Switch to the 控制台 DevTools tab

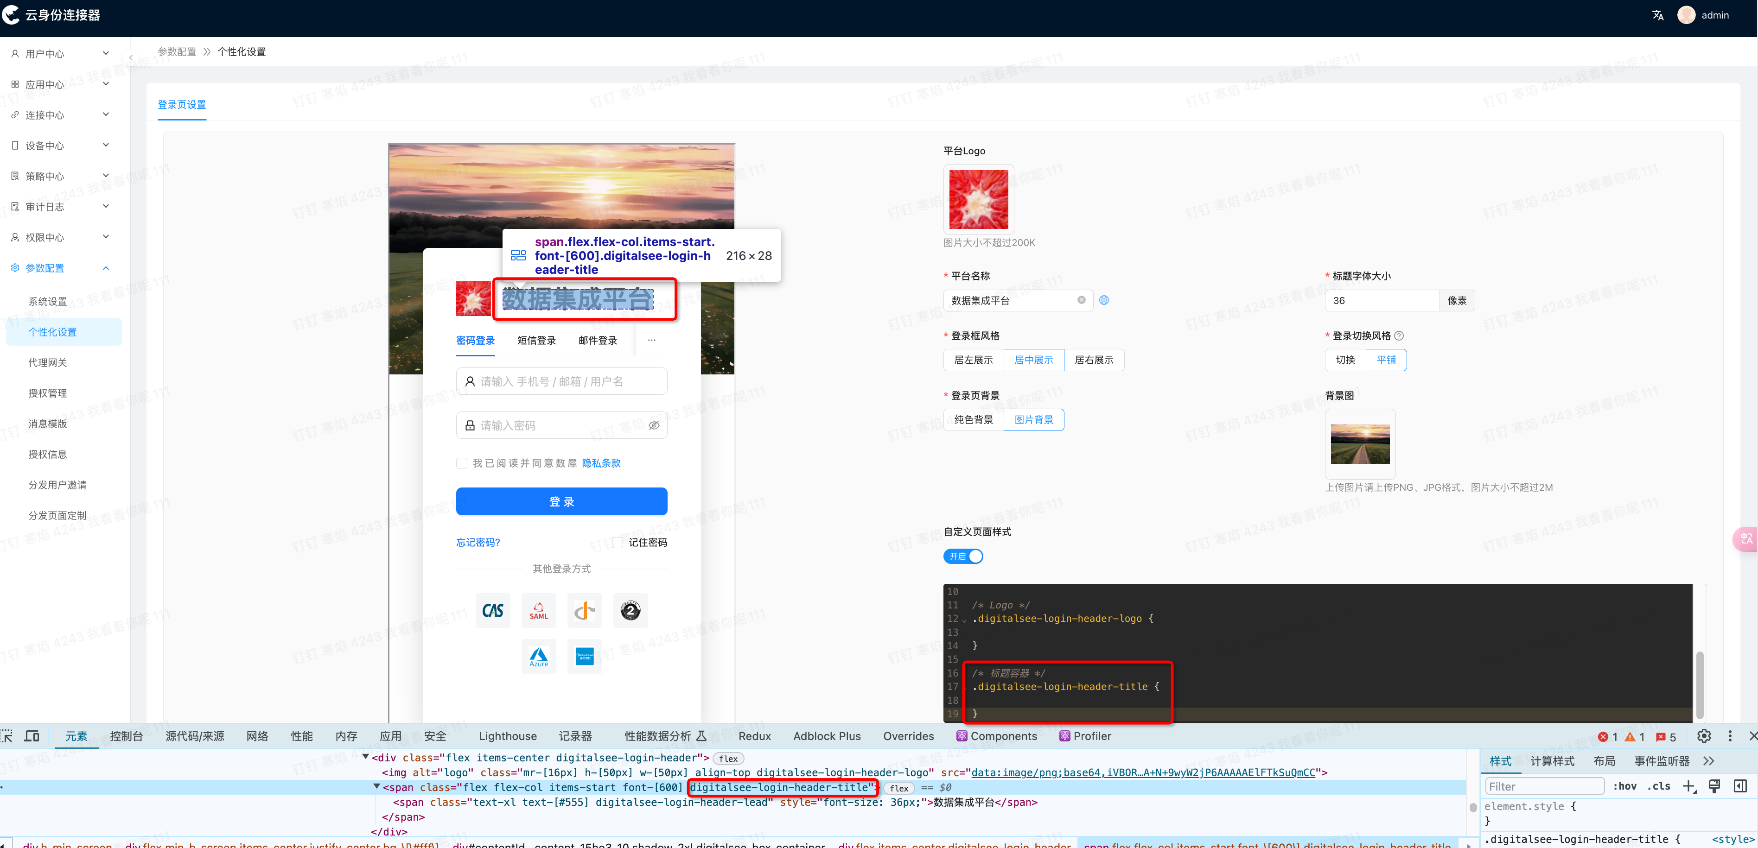click(126, 736)
